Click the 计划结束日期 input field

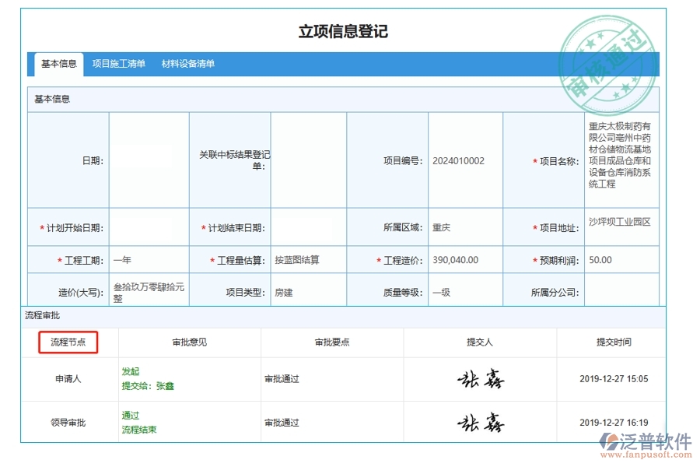[307, 228]
